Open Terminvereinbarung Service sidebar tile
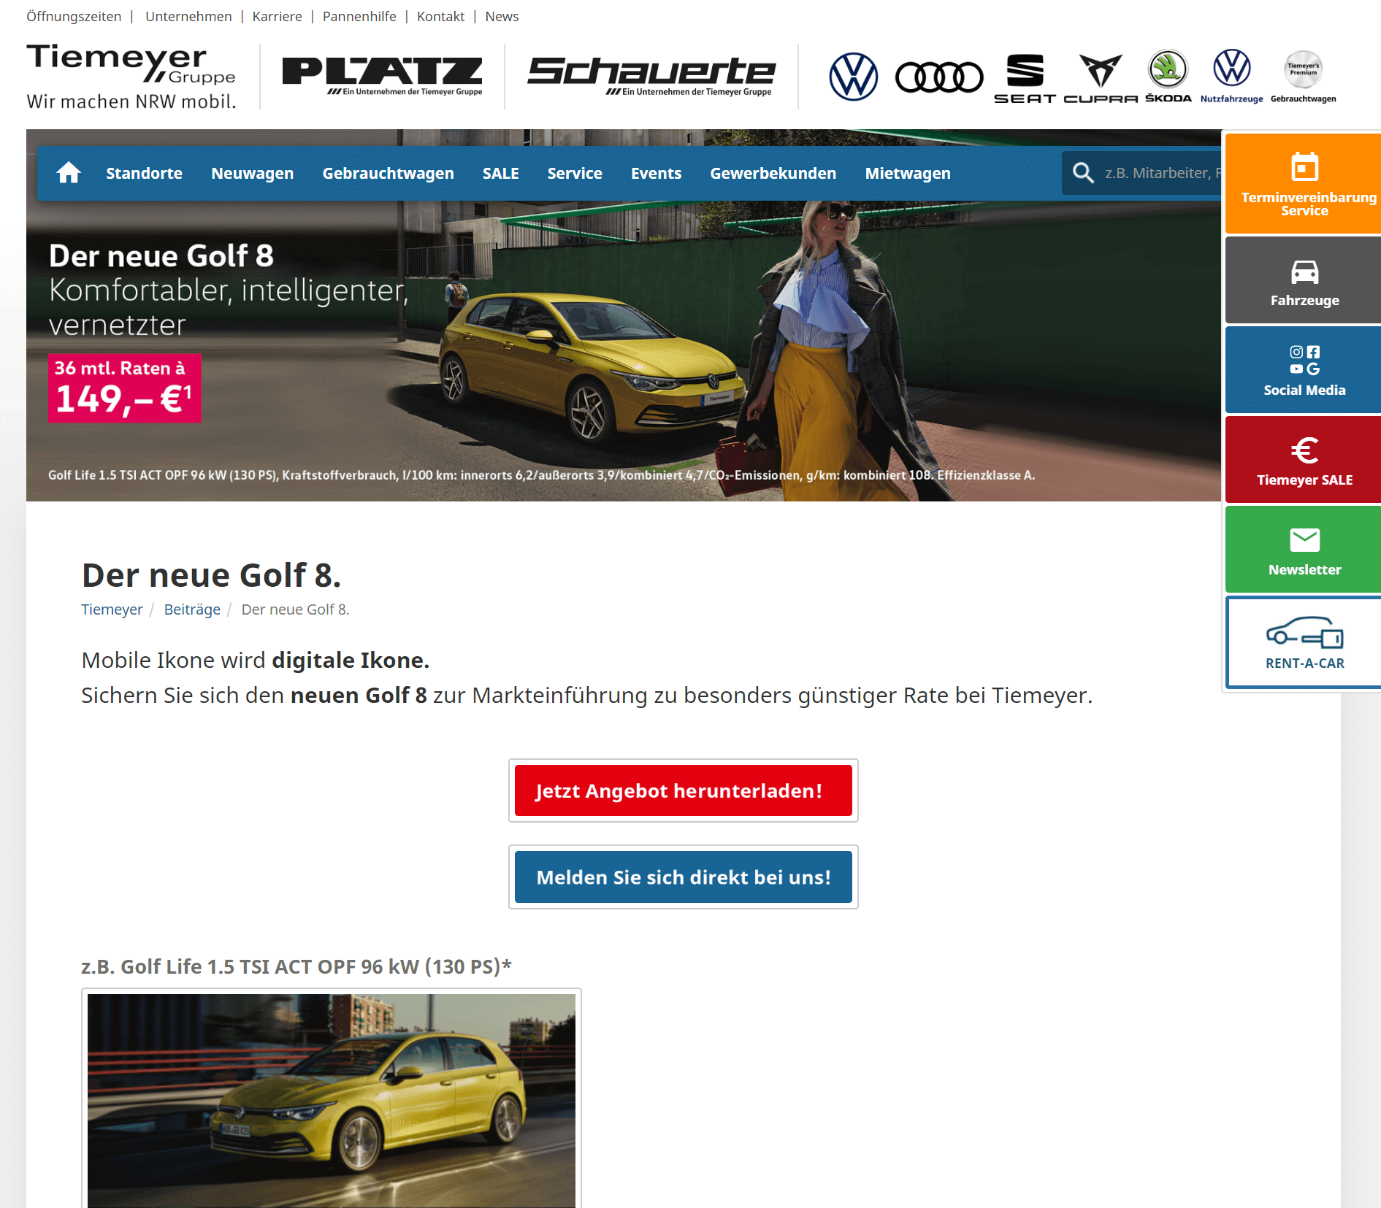 [1303, 183]
